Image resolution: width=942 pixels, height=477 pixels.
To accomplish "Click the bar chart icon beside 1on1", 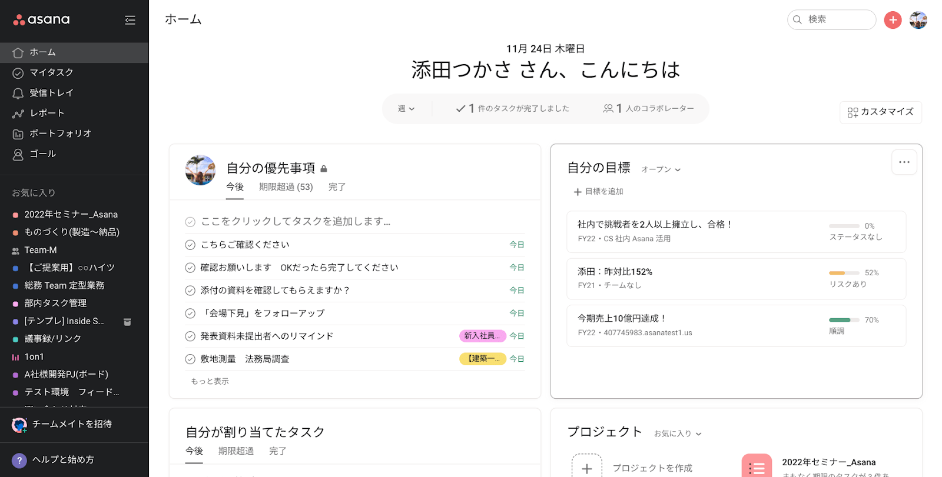I will [x=16, y=357].
